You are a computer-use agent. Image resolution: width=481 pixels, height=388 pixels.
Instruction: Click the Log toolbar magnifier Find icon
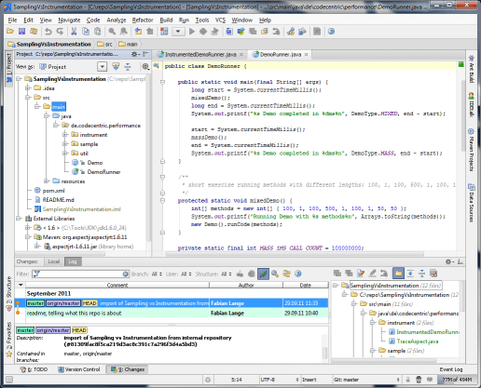(x=275, y=274)
